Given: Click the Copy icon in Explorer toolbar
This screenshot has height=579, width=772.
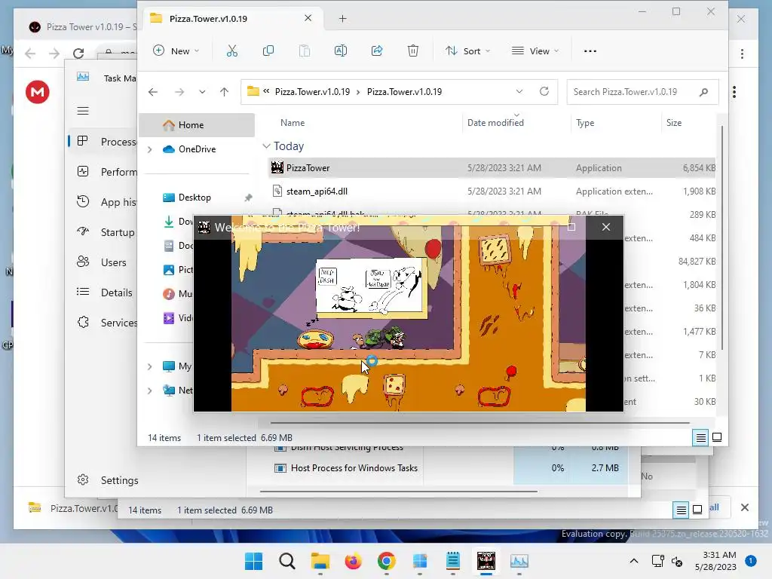Looking at the screenshot, I should pos(268,51).
